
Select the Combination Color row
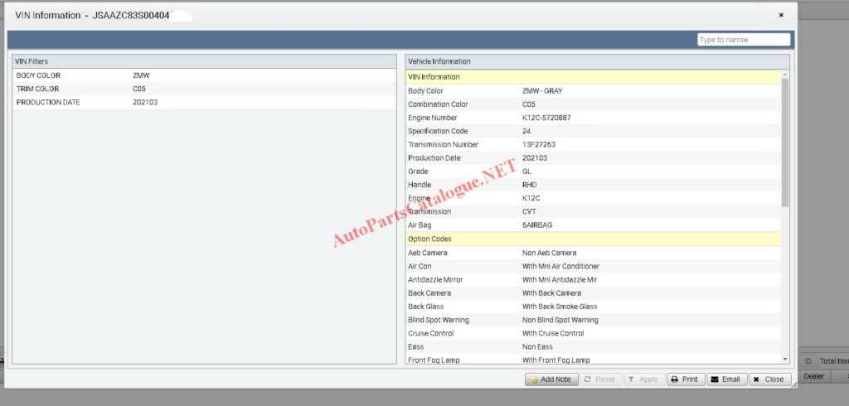(x=594, y=104)
